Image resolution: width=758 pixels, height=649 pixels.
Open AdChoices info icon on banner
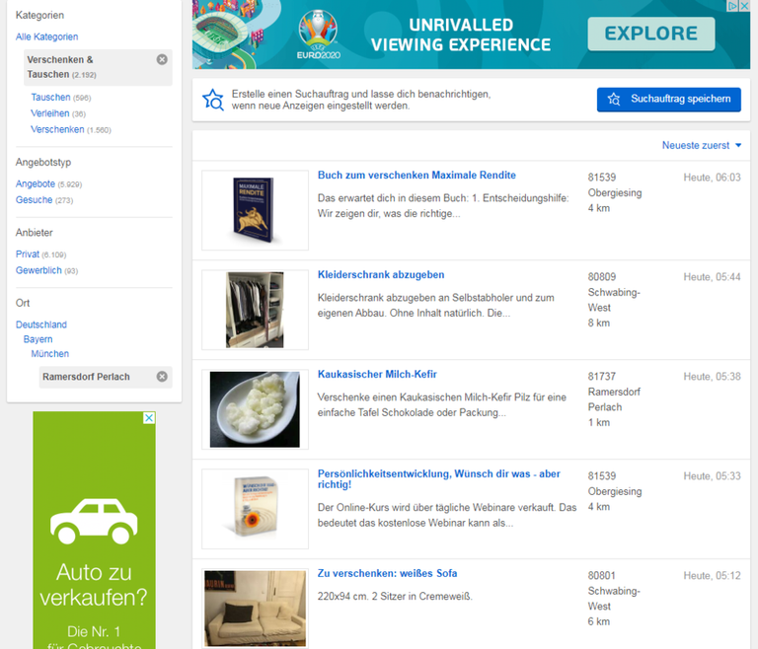coord(733,6)
